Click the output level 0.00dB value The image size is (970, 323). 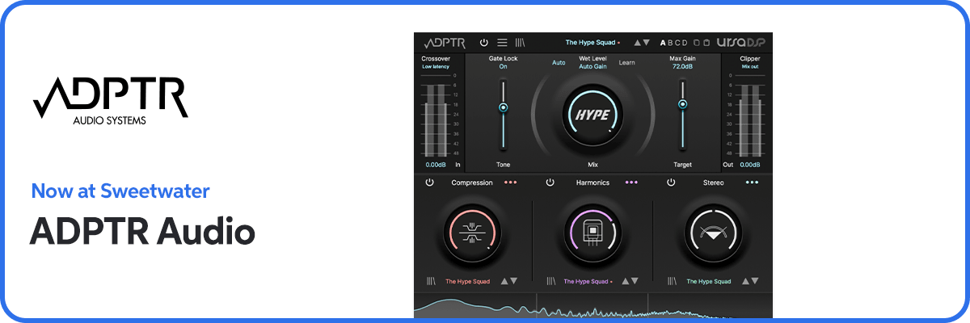click(x=749, y=164)
